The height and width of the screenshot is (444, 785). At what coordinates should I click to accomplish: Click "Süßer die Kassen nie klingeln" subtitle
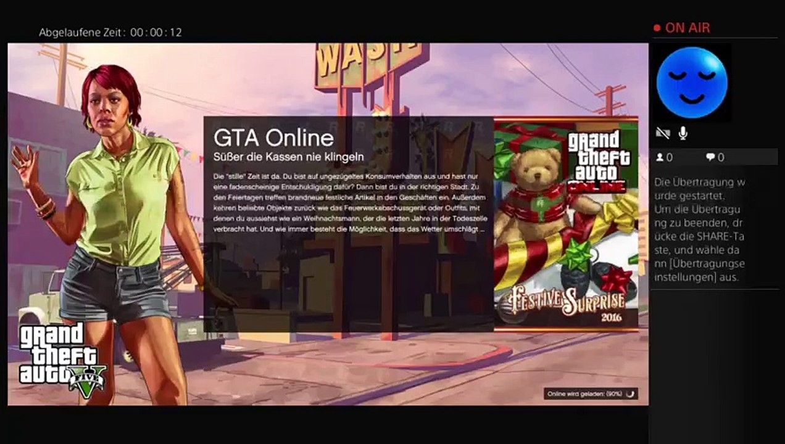(x=288, y=157)
